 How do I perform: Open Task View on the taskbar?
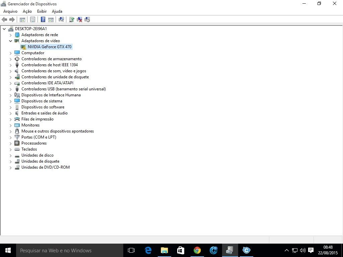point(131,250)
